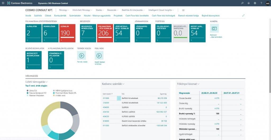Viewport: 271px width, 140px height.
Task: Click the dark gray donut chart segment
Action: pyautogui.click(x=69, y=109)
